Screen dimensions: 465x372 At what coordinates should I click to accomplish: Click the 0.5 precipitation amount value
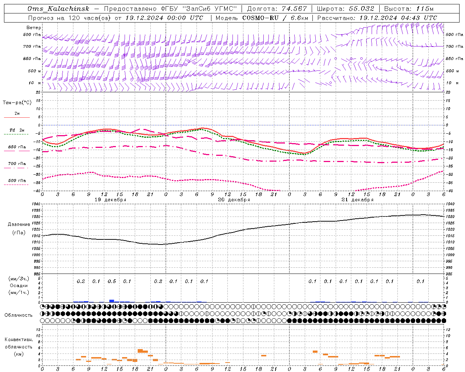pyautogui.click(x=112, y=282)
